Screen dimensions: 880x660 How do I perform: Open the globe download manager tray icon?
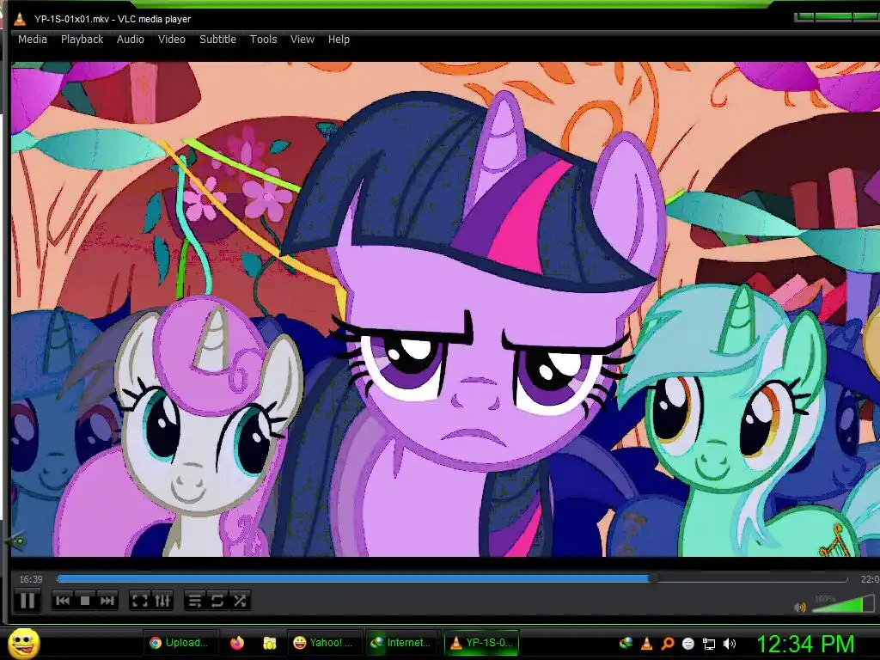coord(626,643)
